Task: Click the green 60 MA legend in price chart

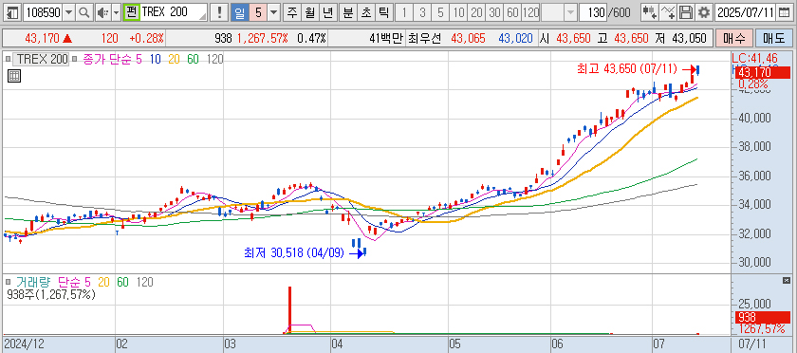Action: 193,60
